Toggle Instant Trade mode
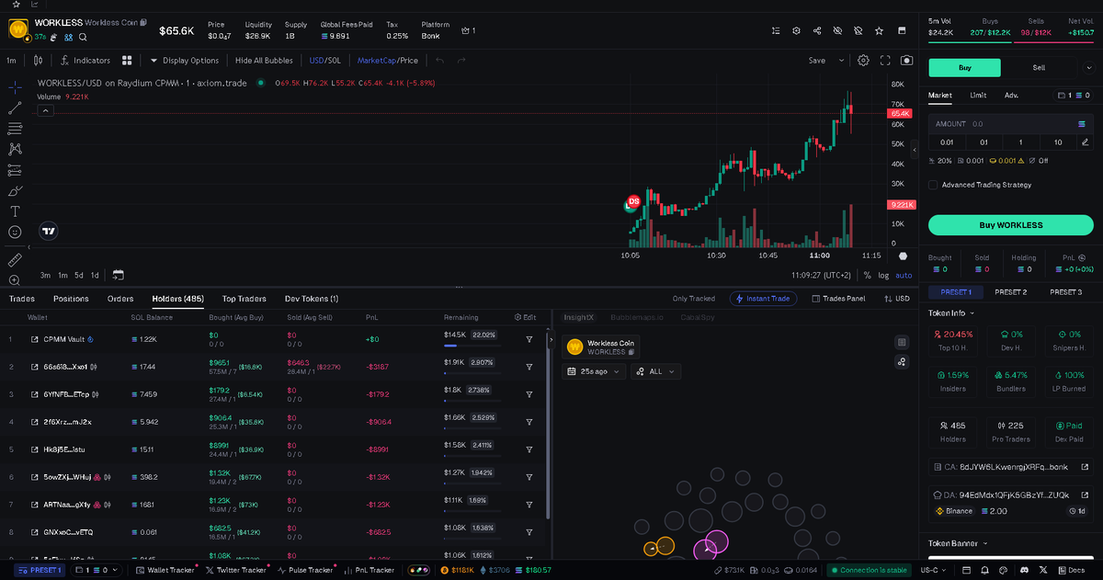The height and width of the screenshot is (580, 1103). click(x=763, y=299)
